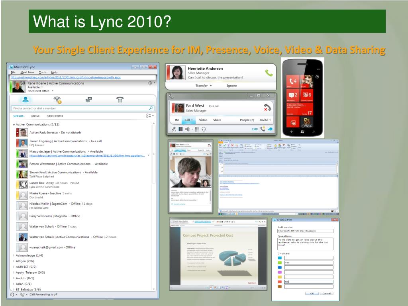This screenshot has width=408, height=306.
Task: Open the Phone dial pad icon
Action: pos(120,99)
